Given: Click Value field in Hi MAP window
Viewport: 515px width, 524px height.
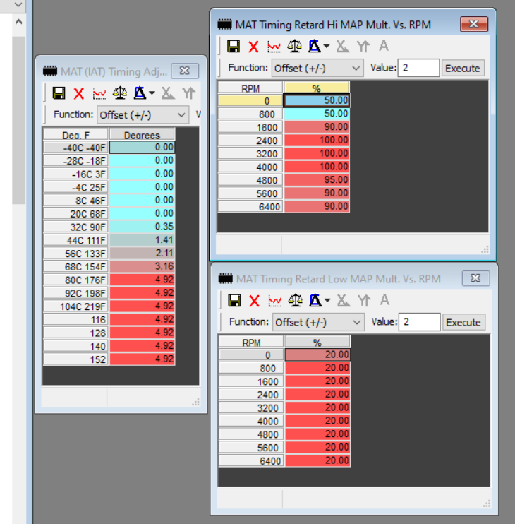Looking at the screenshot, I should click(419, 69).
